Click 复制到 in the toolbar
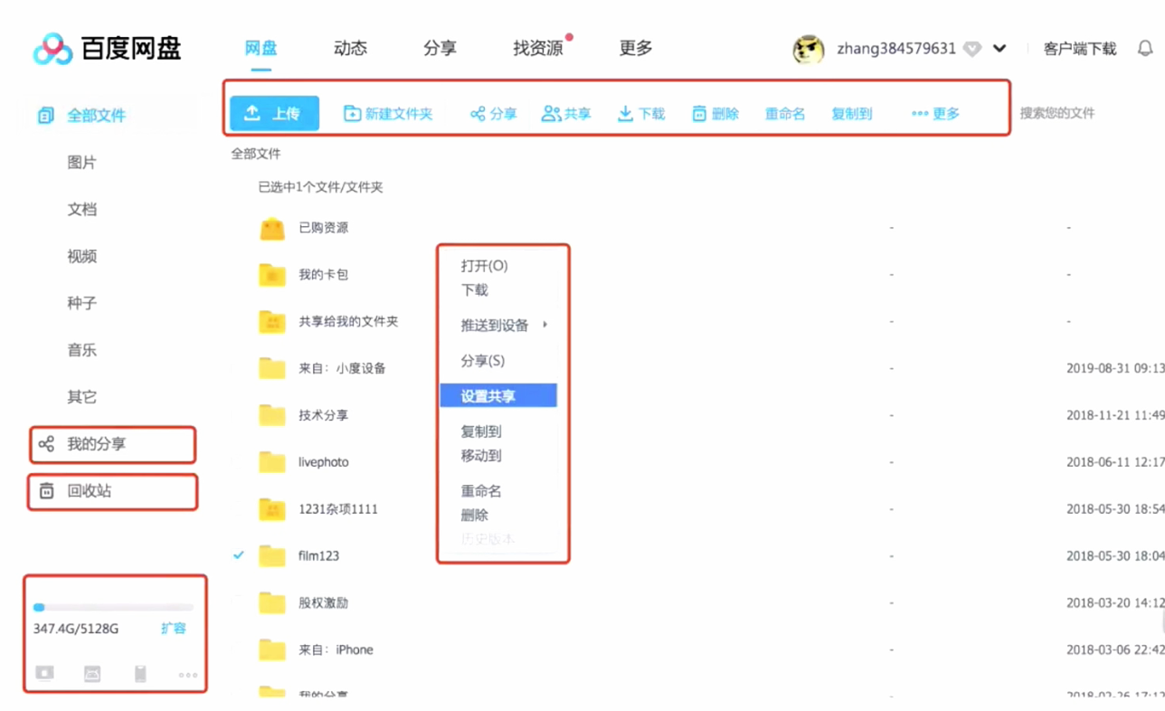1165x711 pixels. coord(851,114)
